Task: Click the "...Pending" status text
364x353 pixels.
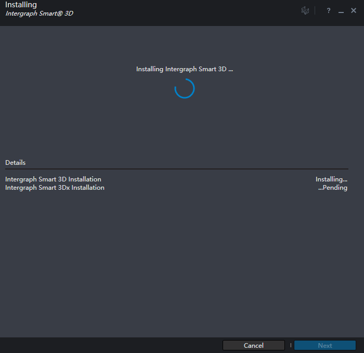Action: click(332, 188)
